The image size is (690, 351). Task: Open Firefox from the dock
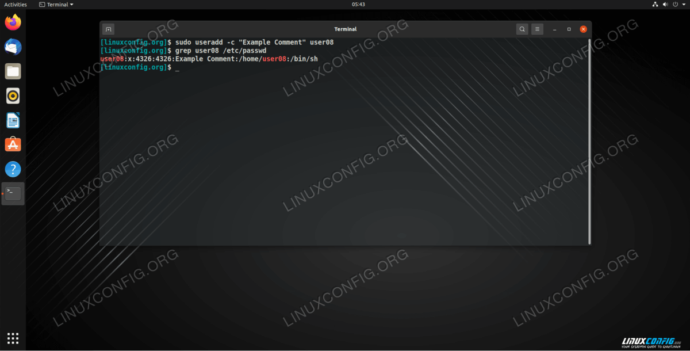(13, 22)
